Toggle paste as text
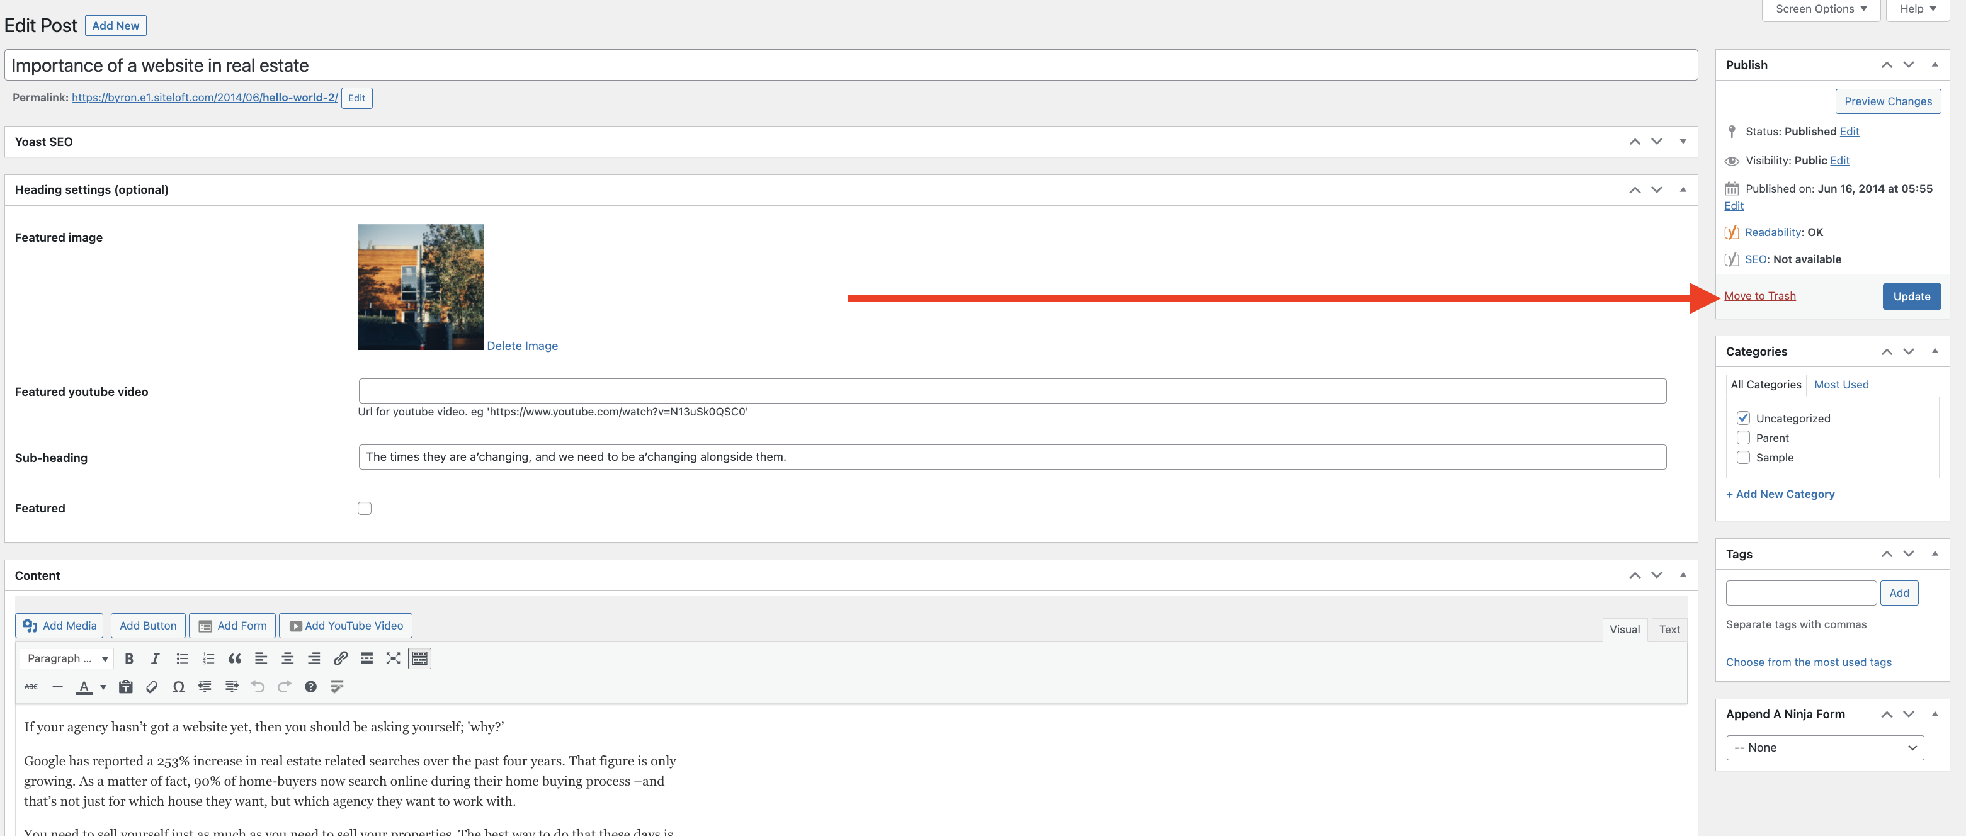1966x836 pixels. 126,687
